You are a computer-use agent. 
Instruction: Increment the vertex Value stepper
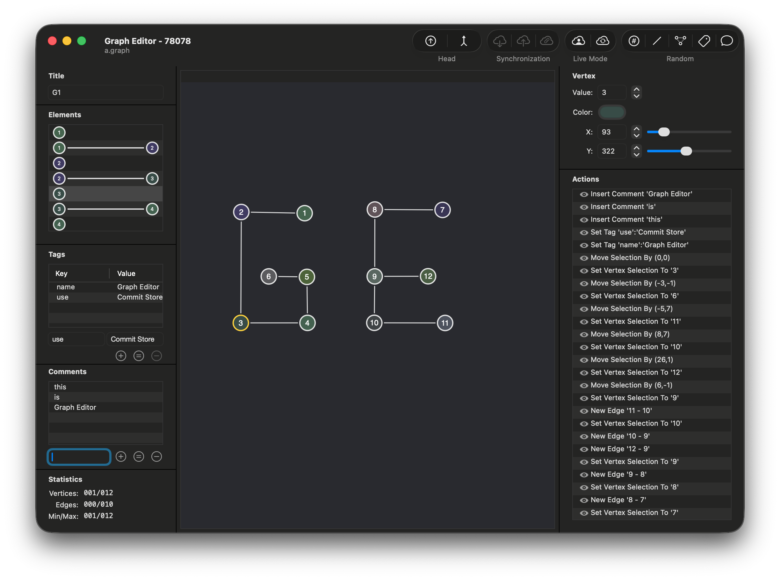[x=636, y=90]
